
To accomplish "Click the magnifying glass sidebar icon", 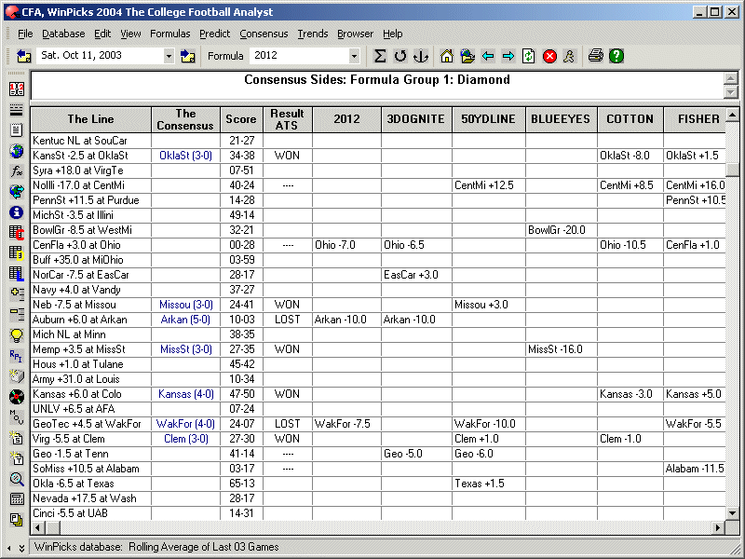I will [x=17, y=479].
